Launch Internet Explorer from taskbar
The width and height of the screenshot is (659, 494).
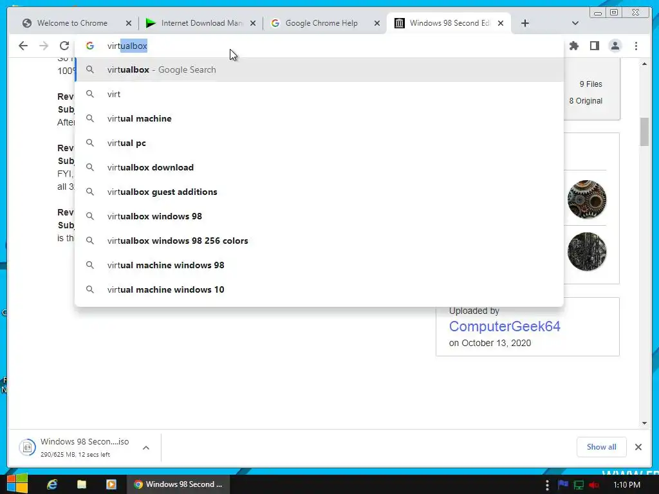[x=52, y=484]
